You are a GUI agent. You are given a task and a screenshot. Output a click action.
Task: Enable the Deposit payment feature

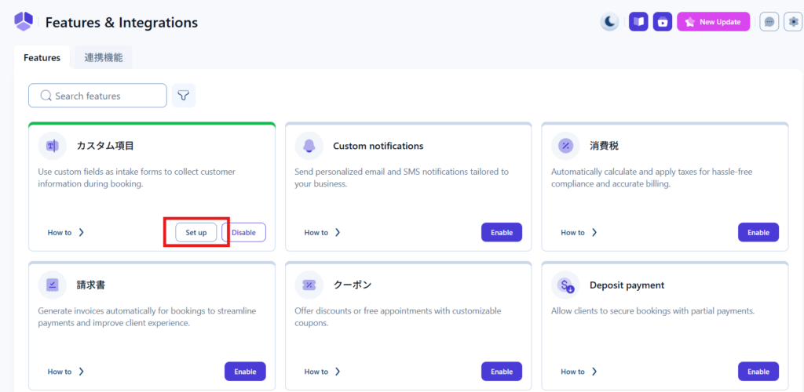coord(758,372)
